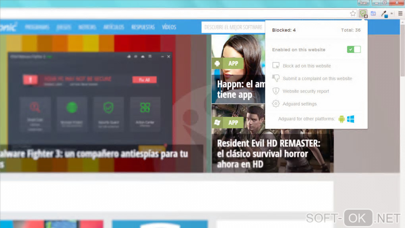The height and width of the screenshot is (228, 405).
Task: Click the Ivan user profile button
Action: point(363,3)
